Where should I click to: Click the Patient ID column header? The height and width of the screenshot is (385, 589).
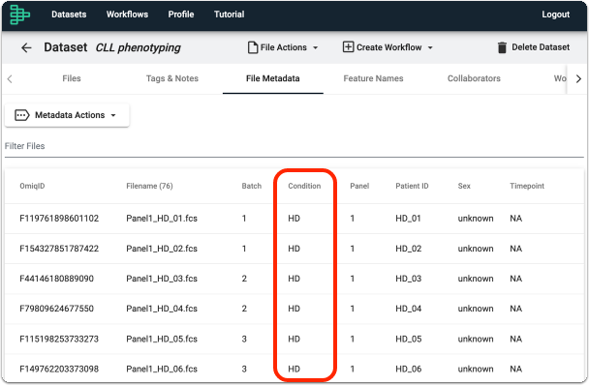tap(412, 186)
